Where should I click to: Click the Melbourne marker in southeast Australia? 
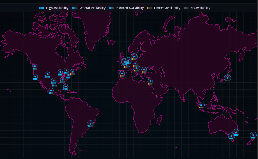[x=231, y=136]
